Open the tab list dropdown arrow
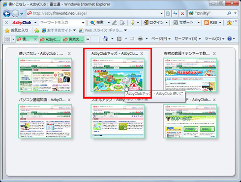This screenshot has width=241, height=182. 13,39
